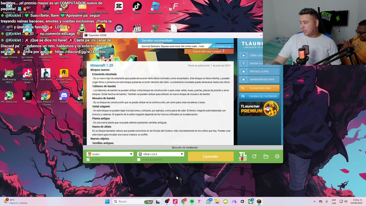Open WhatsApp from the taskbar

209,201
